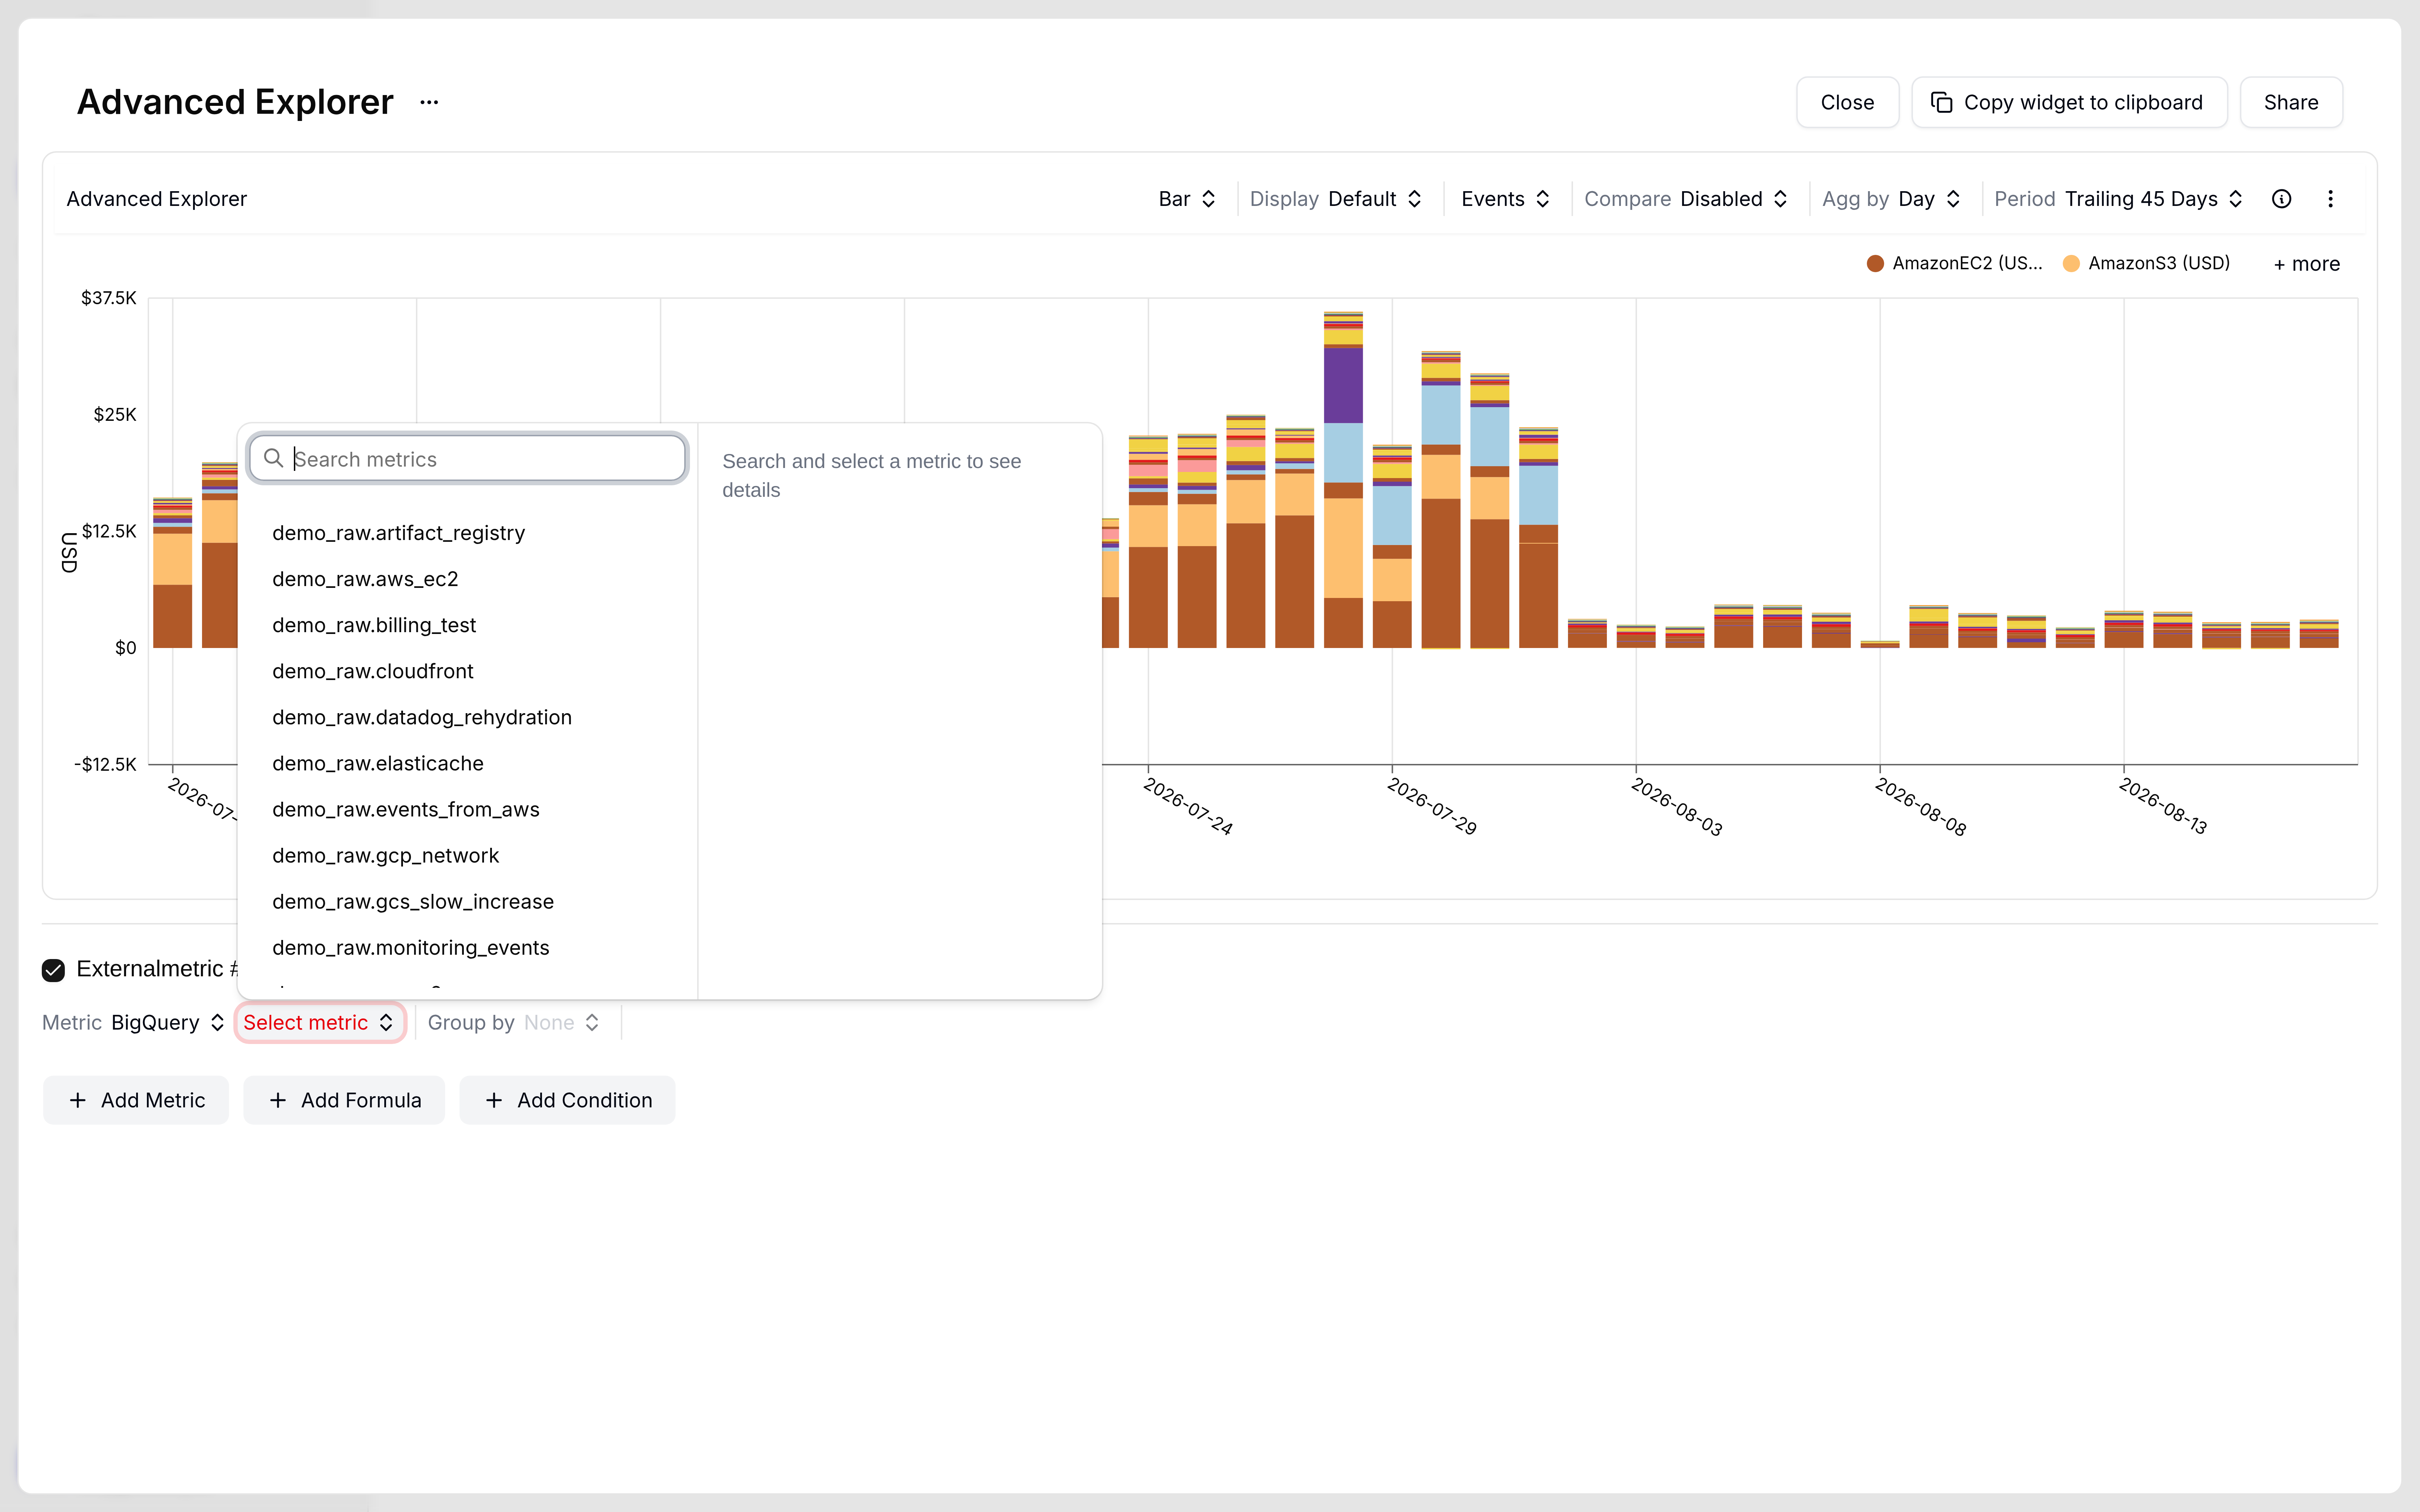
Task: Click the tall purple bar segment in chart
Action: [x=1343, y=385]
